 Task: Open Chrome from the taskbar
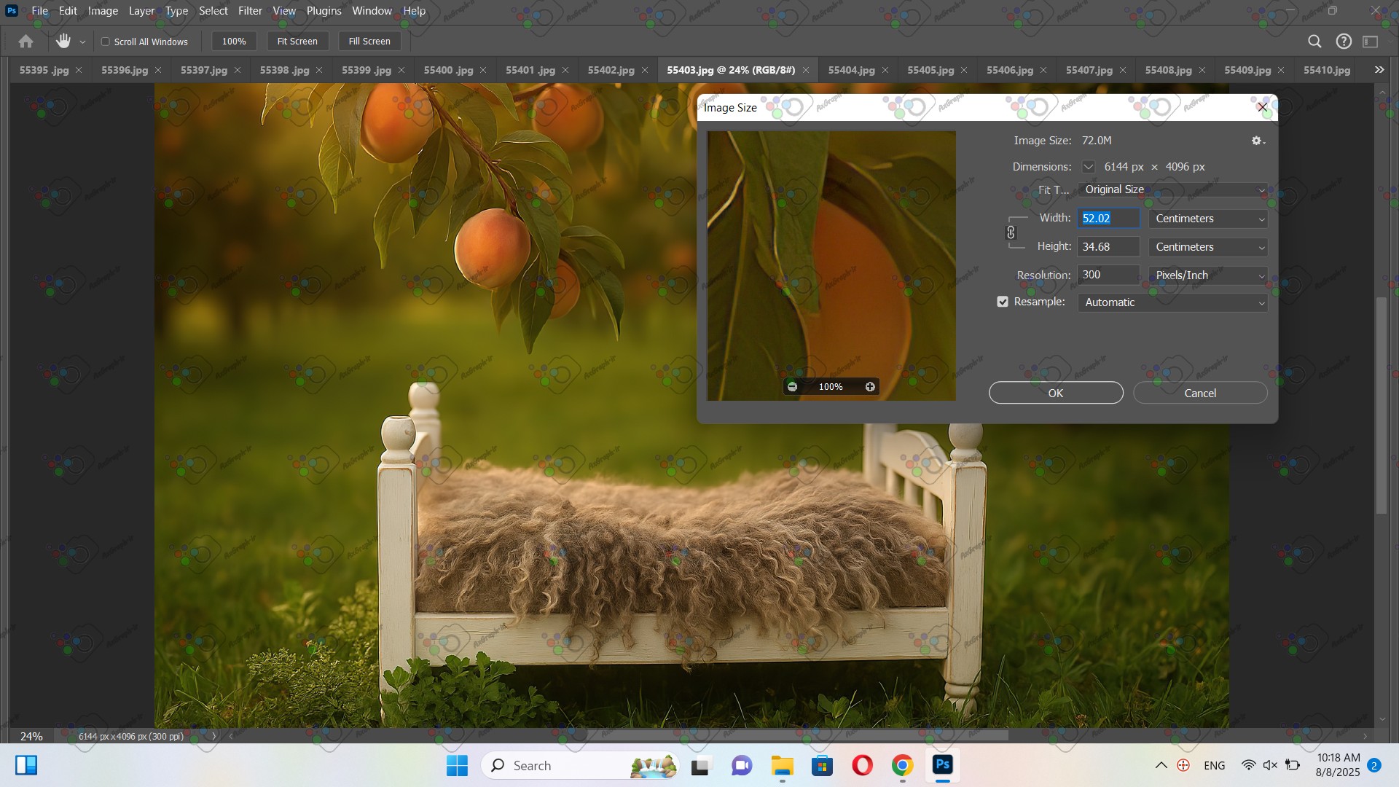(902, 765)
